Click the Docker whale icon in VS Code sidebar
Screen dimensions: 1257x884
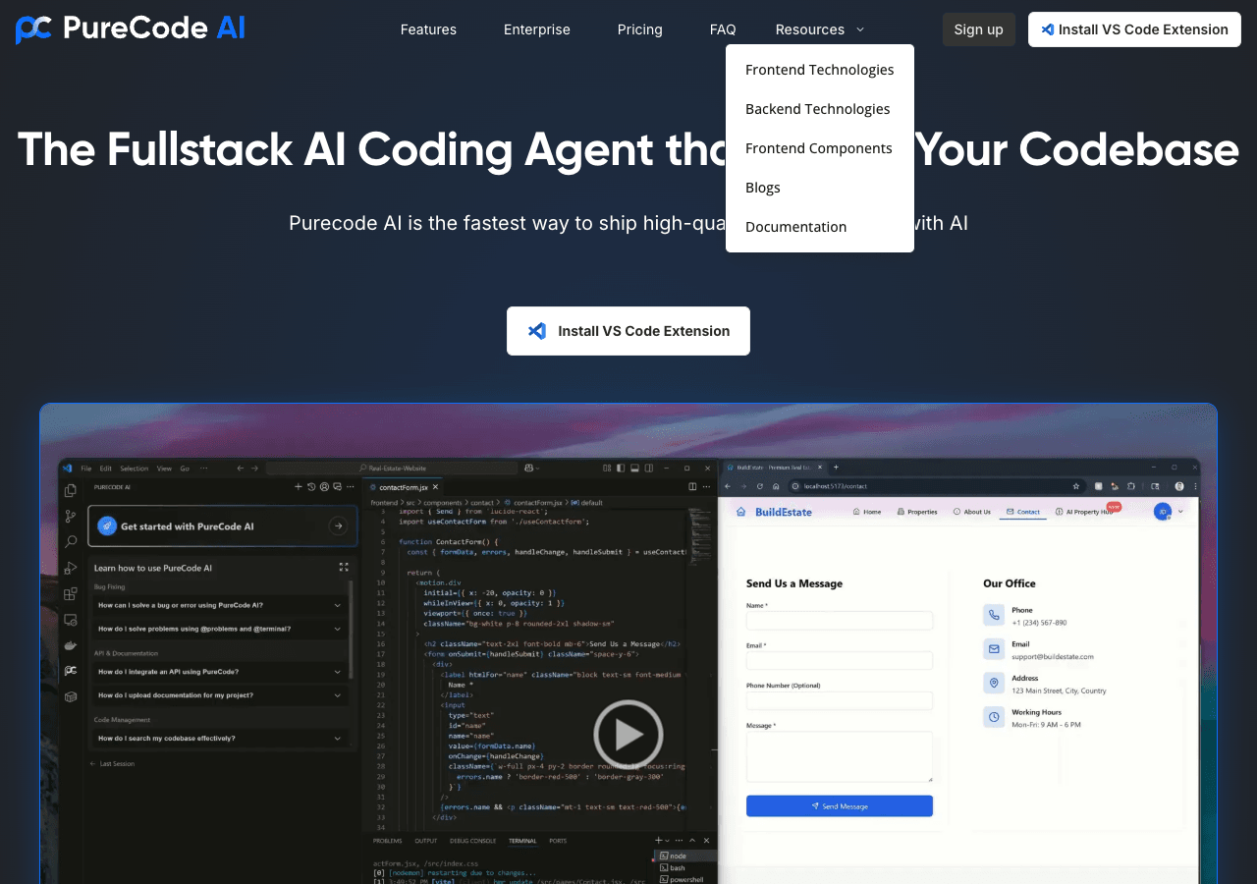point(71,645)
